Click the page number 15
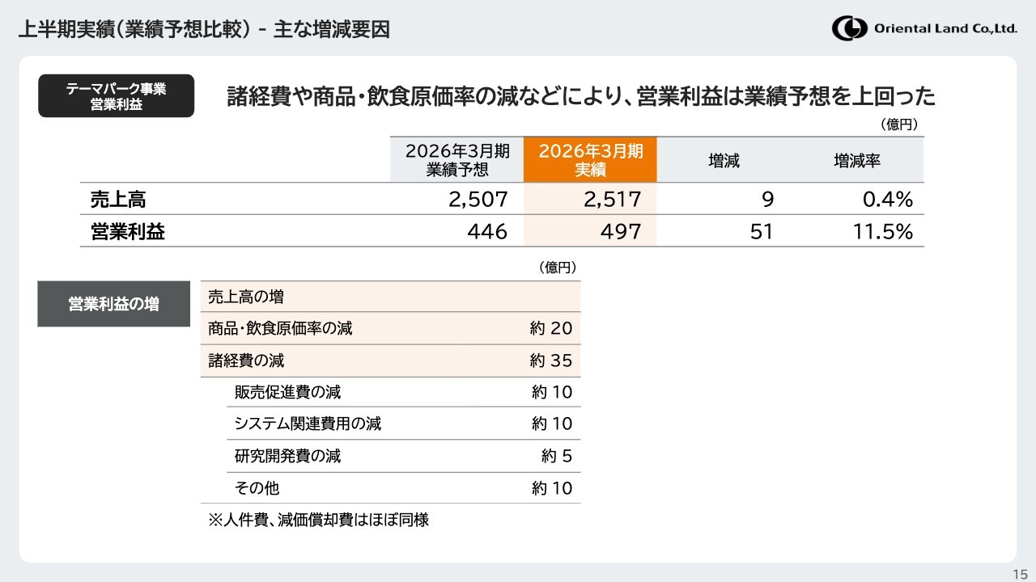This screenshot has height=582, width=1036. pyautogui.click(x=1019, y=574)
